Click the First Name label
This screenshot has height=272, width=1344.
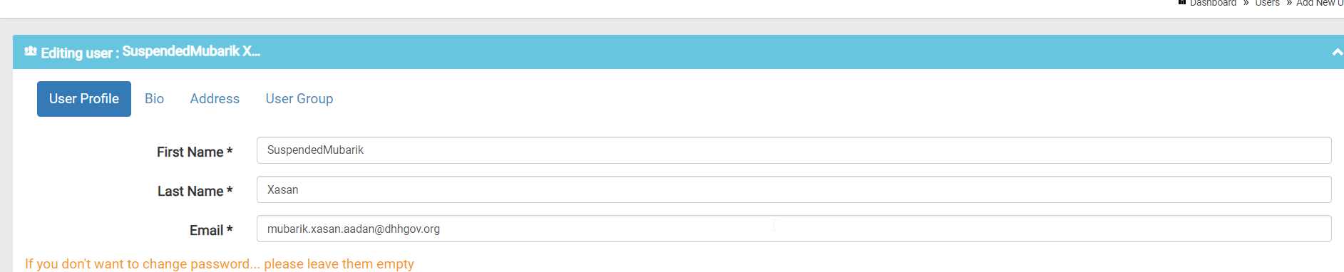point(195,152)
